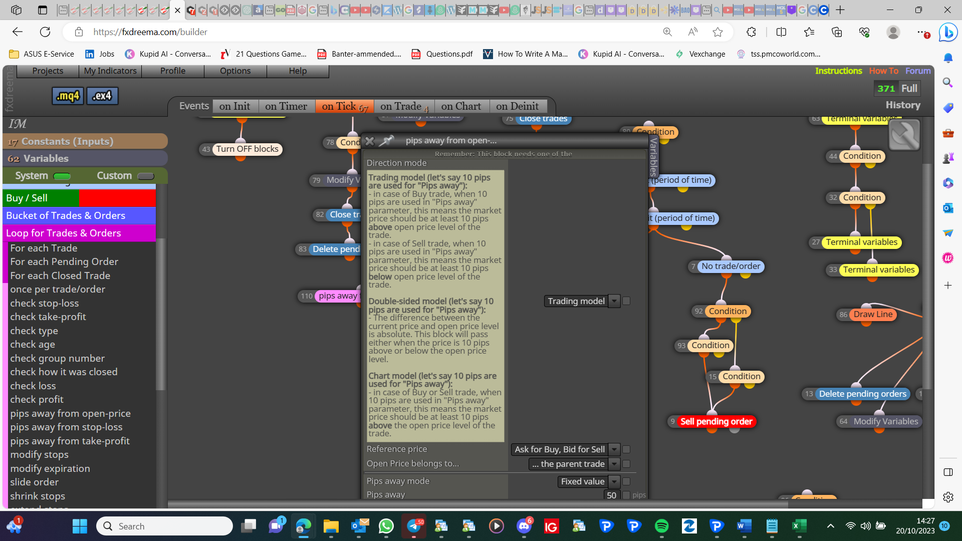Image resolution: width=962 pixels, height=541 pixels.
Task: Open the parent trade dropdown
Action: 574,464
